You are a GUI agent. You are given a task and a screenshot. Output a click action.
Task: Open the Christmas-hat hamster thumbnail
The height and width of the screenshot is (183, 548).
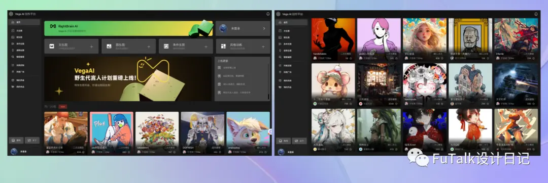point(333,80)
